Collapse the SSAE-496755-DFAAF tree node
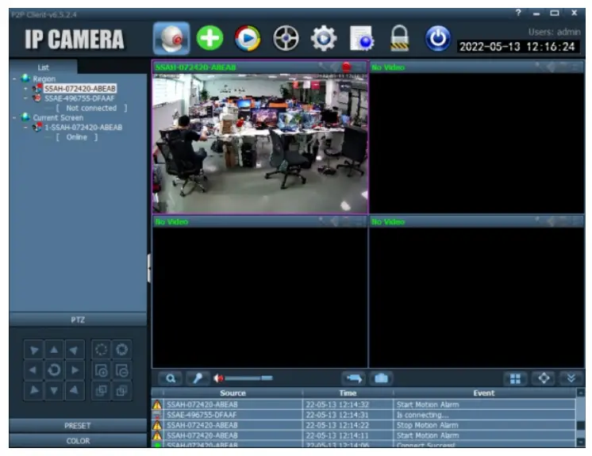The width and height of the screenshot is (592, 456). point(25,98)
